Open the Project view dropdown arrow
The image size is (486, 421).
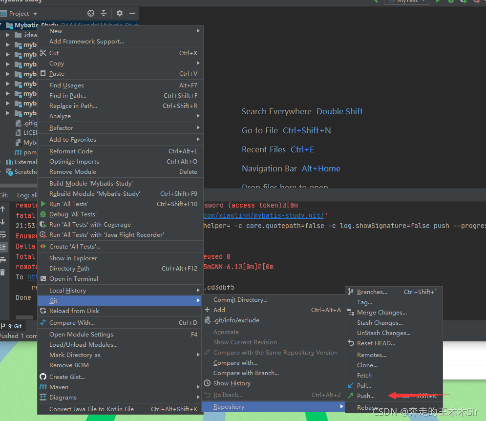coord(35,14)
